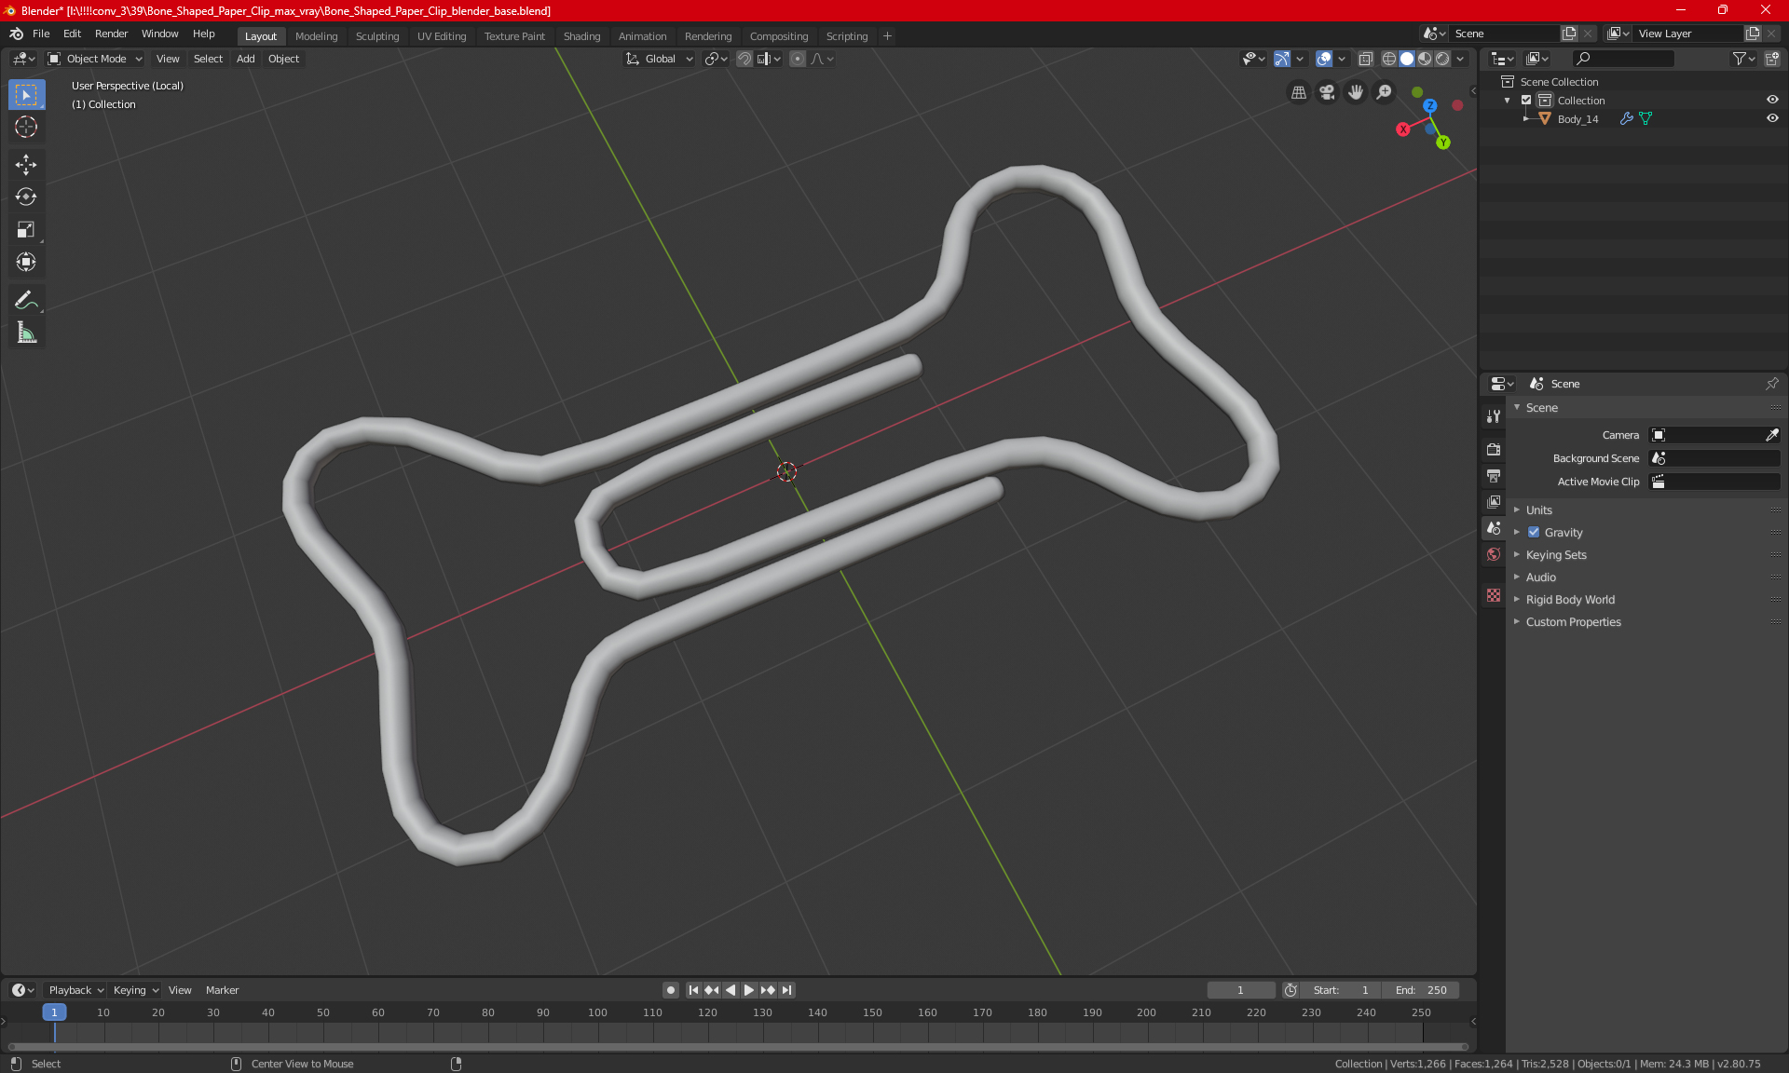1789x1073 pixels.
Task: Open the File menu
Action: [41, 34]
